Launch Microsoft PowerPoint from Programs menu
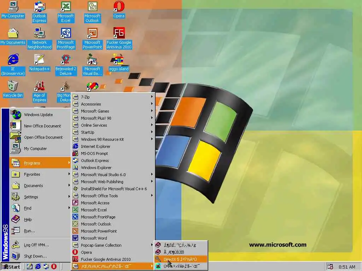362x271 pixels. [x=113, y=231]
